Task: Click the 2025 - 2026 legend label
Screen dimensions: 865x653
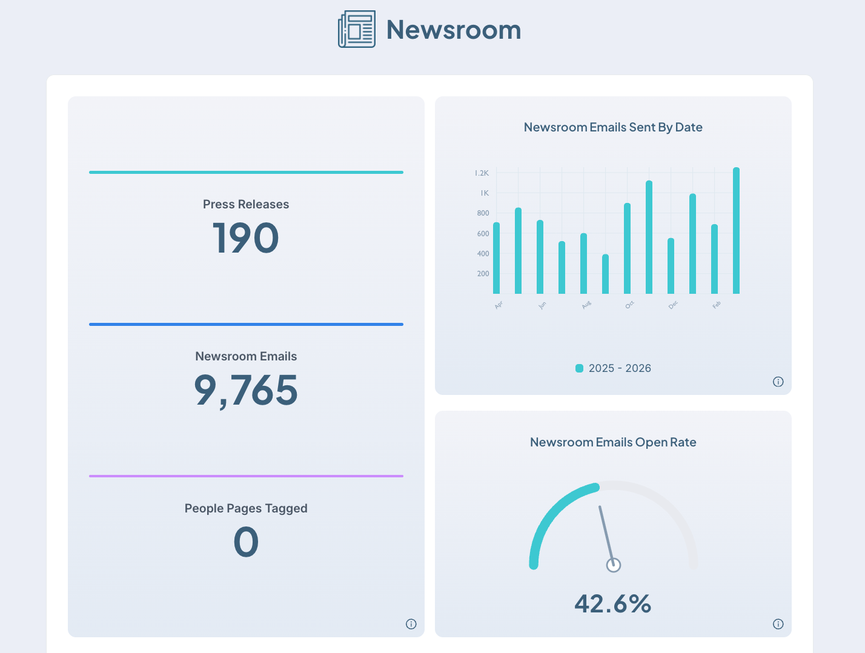Action: coord(620,368)
